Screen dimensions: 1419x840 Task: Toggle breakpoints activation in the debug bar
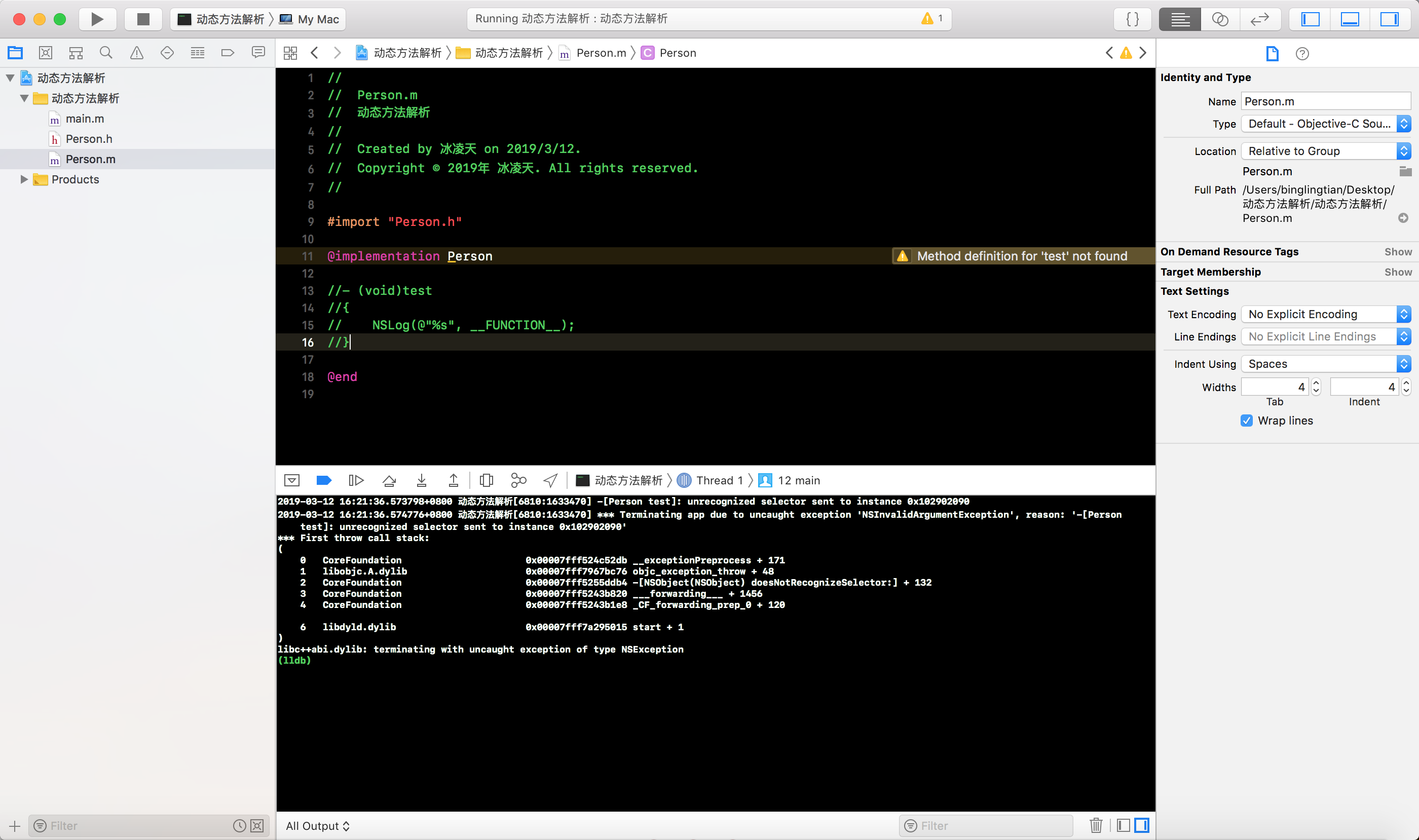click(x=324, y=481)
